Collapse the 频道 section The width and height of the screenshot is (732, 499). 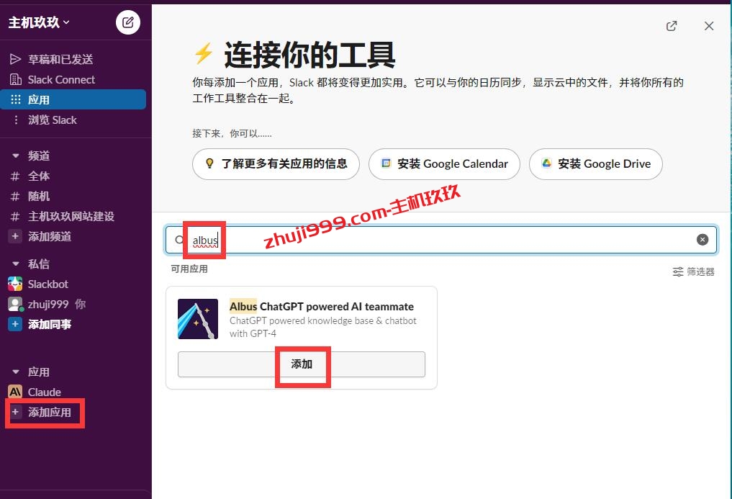[x=16, y=156]
